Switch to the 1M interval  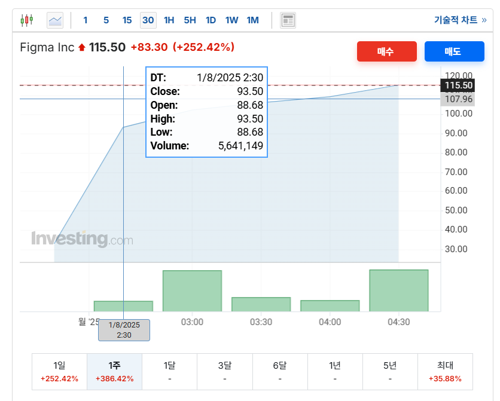pos(253,20)
